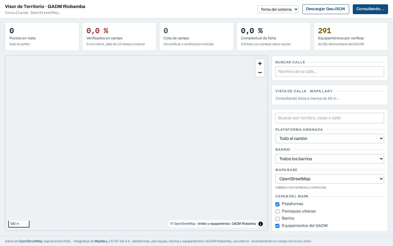Enable the Barrios layer checkbox
Viewport: 393px width, 246px height.
click(277, 219)
